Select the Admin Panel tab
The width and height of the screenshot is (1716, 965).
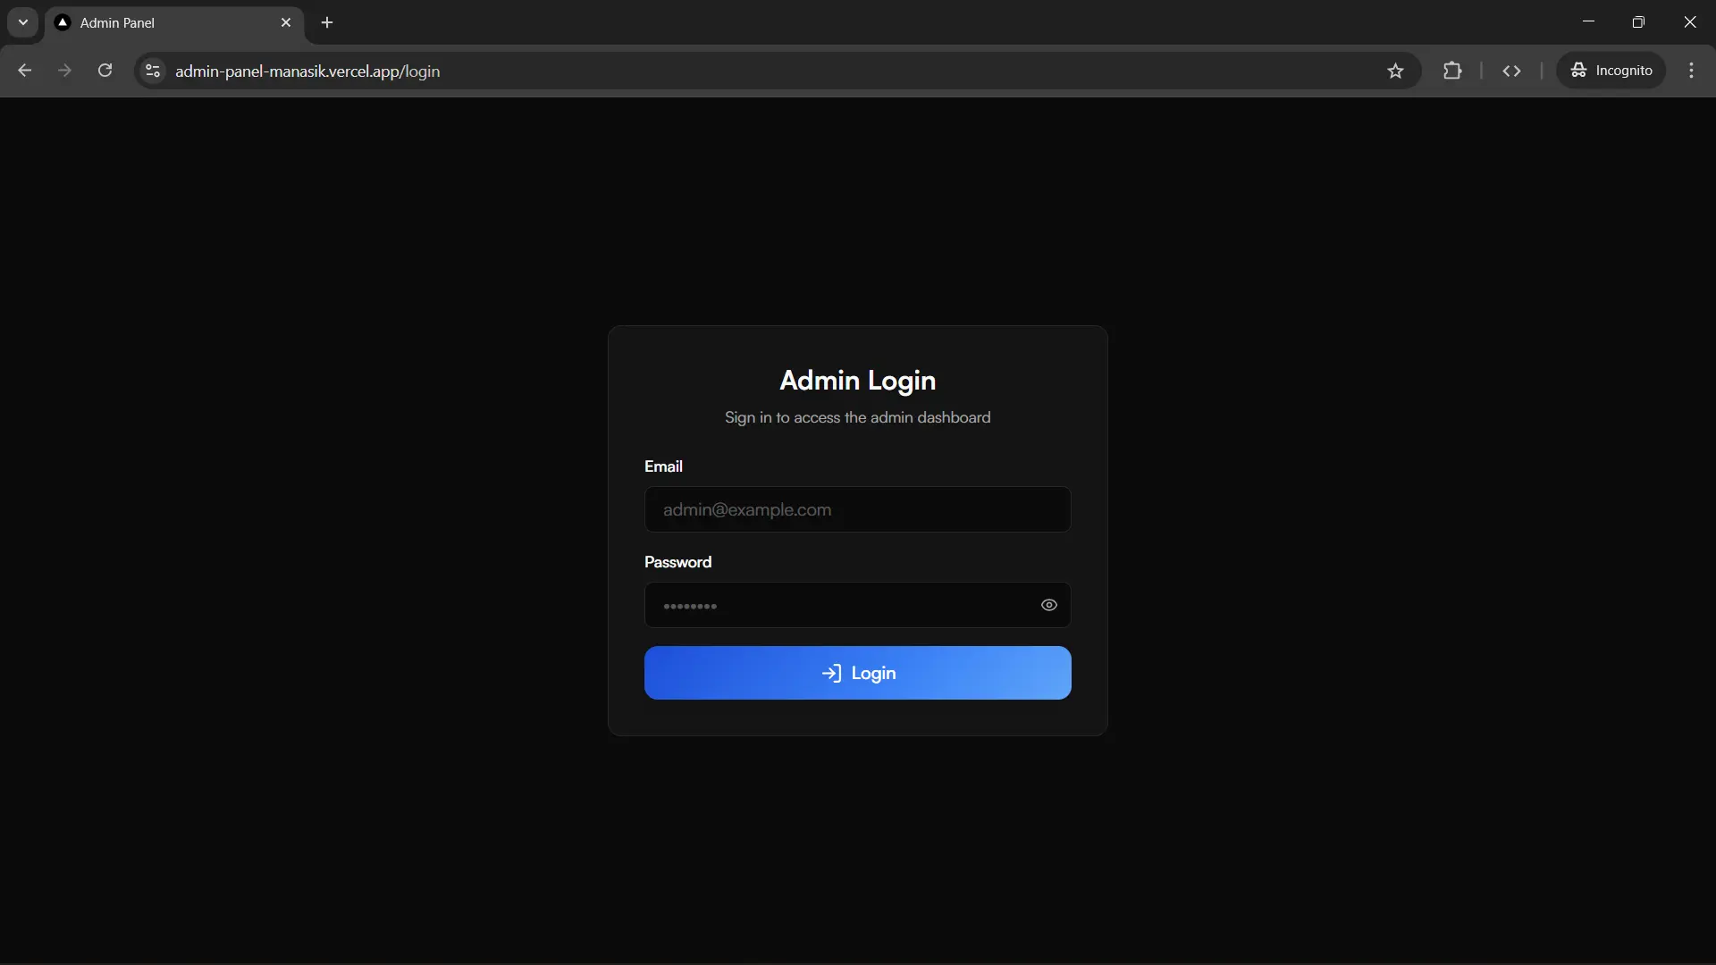pos(174,23)
